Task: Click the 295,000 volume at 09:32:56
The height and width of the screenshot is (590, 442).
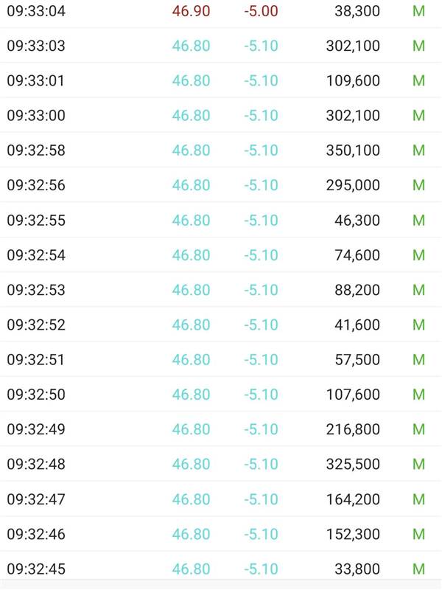Action: [x=353, y=185]
